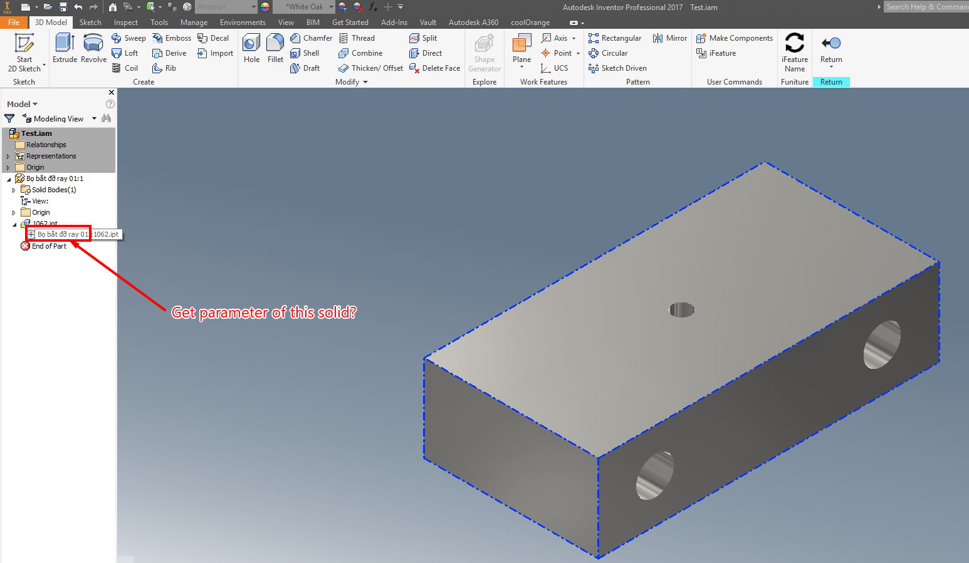The image size is (969, 563).
Task: Switch to the Inspect ribbon tab
Action: click(125, 22)
